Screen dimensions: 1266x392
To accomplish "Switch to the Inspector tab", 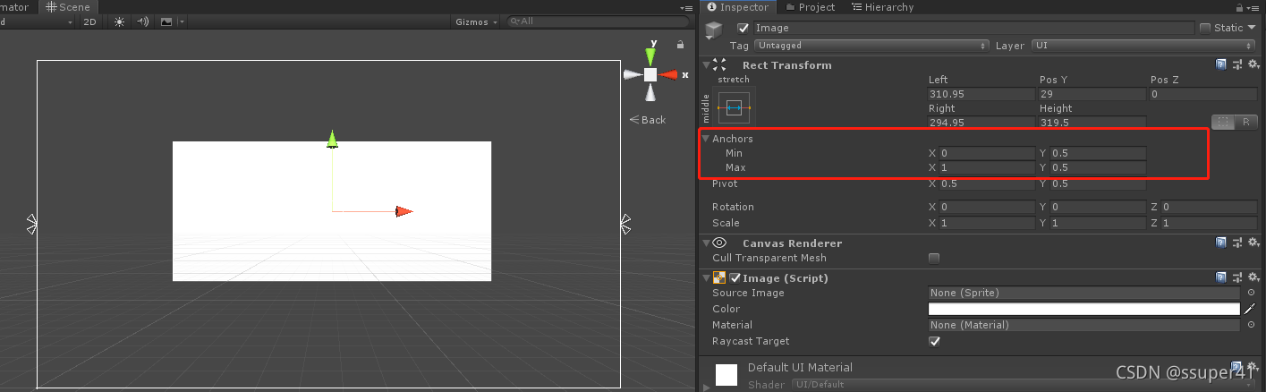I will coord(738,7).
